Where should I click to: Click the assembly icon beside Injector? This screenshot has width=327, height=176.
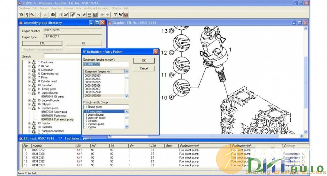click(34, 123)
